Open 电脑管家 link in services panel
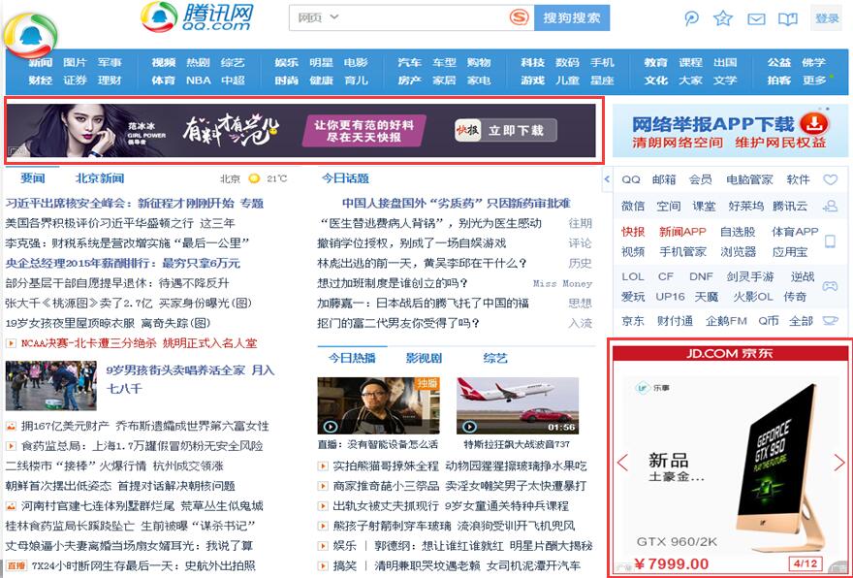The height and width of the screenshot is (578, 853). click(x=749, y=179)
